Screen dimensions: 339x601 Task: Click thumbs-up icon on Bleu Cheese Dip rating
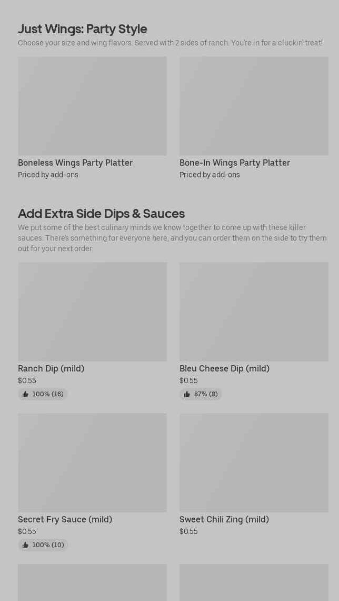187,394
